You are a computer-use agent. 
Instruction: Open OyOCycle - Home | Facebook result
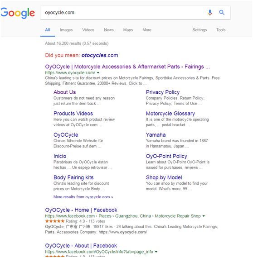tap(81, 210)
